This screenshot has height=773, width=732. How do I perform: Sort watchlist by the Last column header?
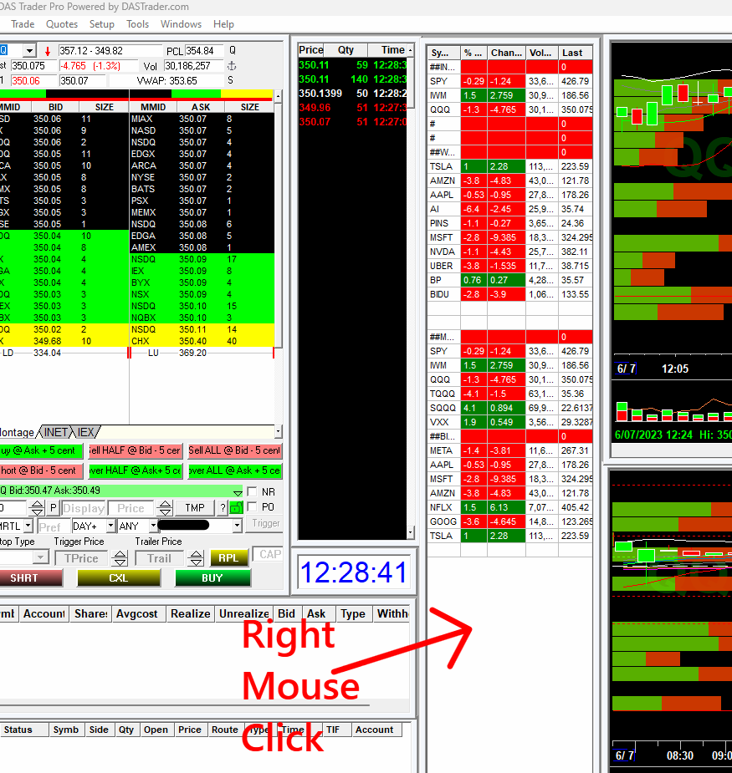click(575, 53)
